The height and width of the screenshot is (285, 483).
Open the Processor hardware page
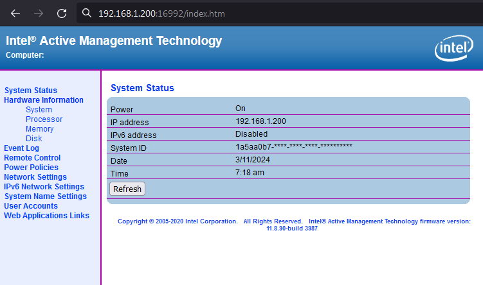(x=44, y=119)
